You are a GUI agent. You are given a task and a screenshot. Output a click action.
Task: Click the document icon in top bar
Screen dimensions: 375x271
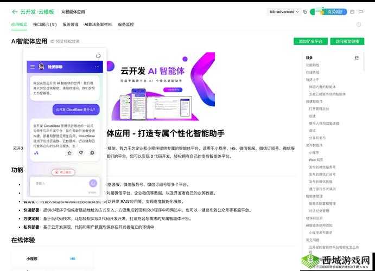coord(352,12)
